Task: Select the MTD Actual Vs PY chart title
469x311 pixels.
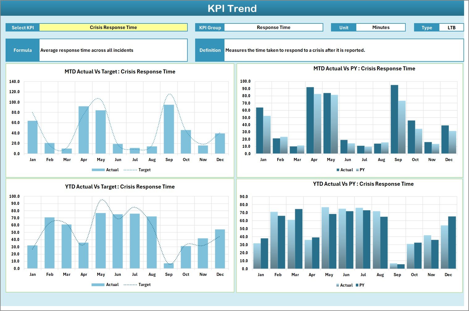Action: click(364, 68)
